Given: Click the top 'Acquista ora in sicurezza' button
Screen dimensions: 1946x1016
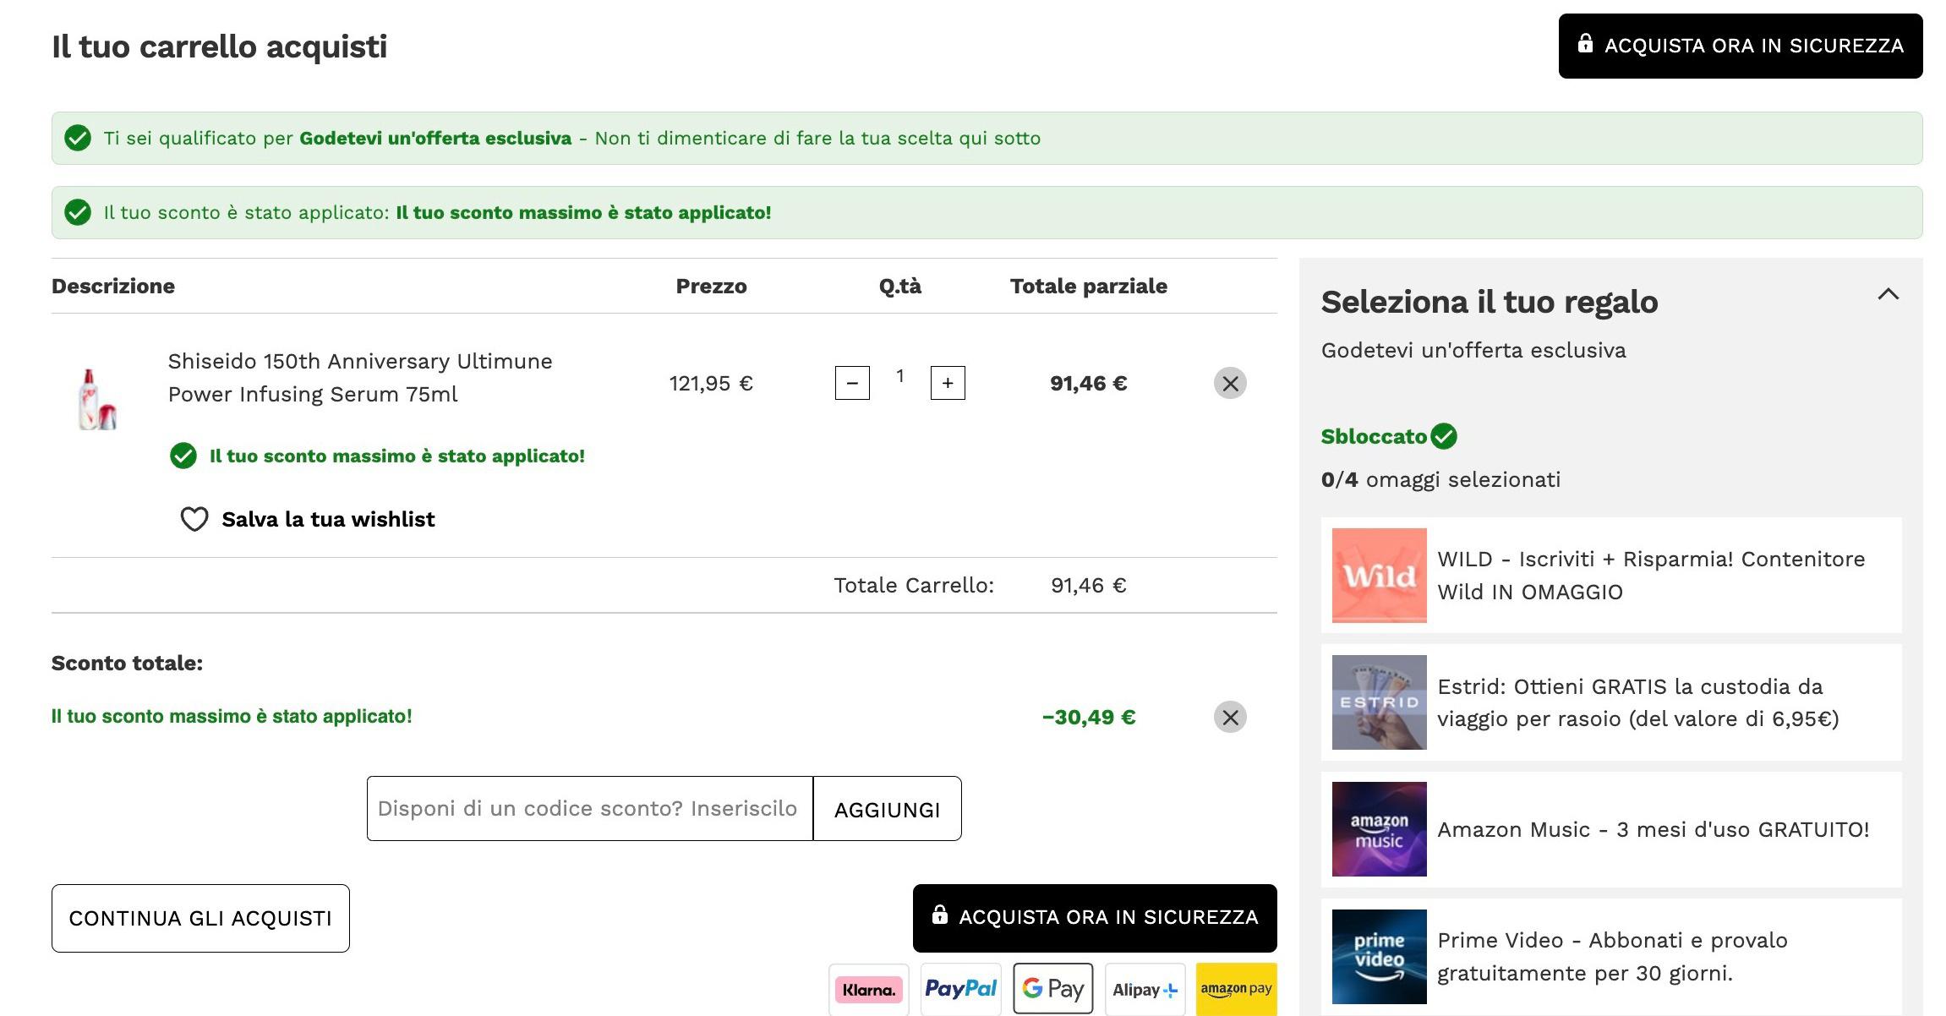Looking at the screenshot, I should 1740,46.
